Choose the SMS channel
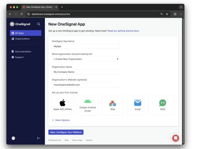Viewport: 198px width, 149px height. point(163,105)
